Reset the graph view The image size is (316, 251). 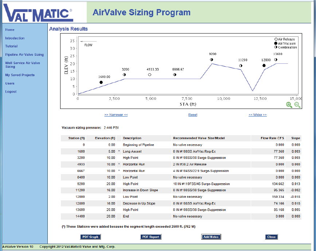coord(193,114)
